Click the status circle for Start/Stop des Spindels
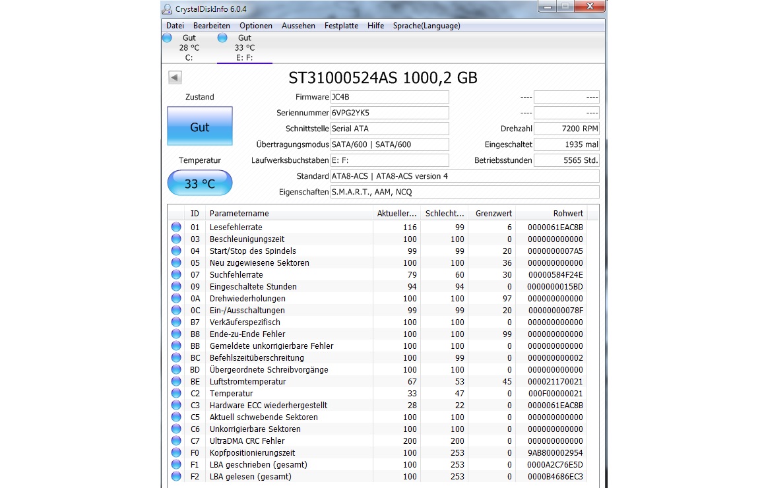This screenshot has width=760, height=488. [176, 251]
